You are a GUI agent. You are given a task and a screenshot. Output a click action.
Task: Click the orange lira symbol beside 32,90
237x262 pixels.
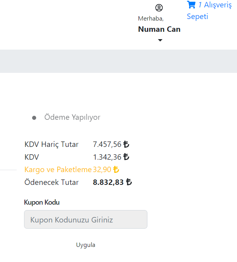click(116, 170)
